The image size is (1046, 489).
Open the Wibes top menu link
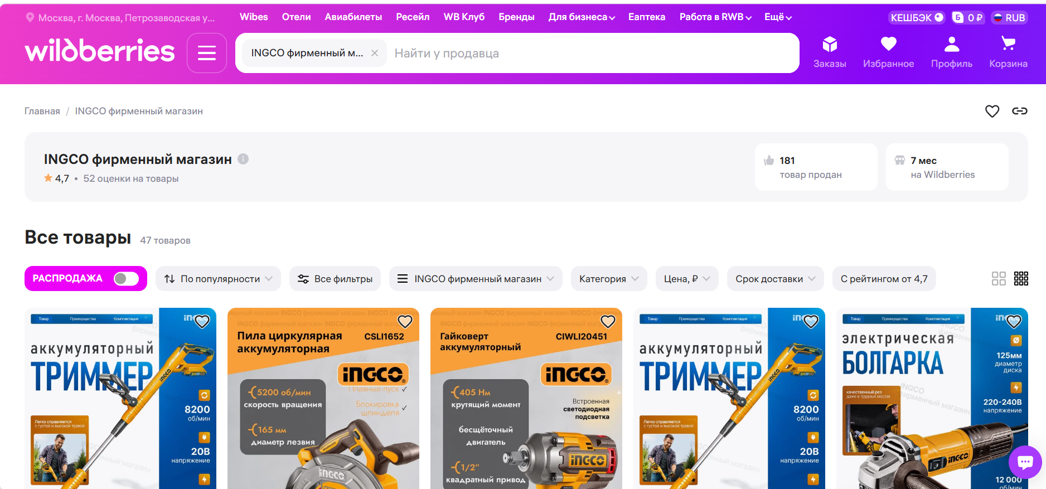click(x=254, y=17)
